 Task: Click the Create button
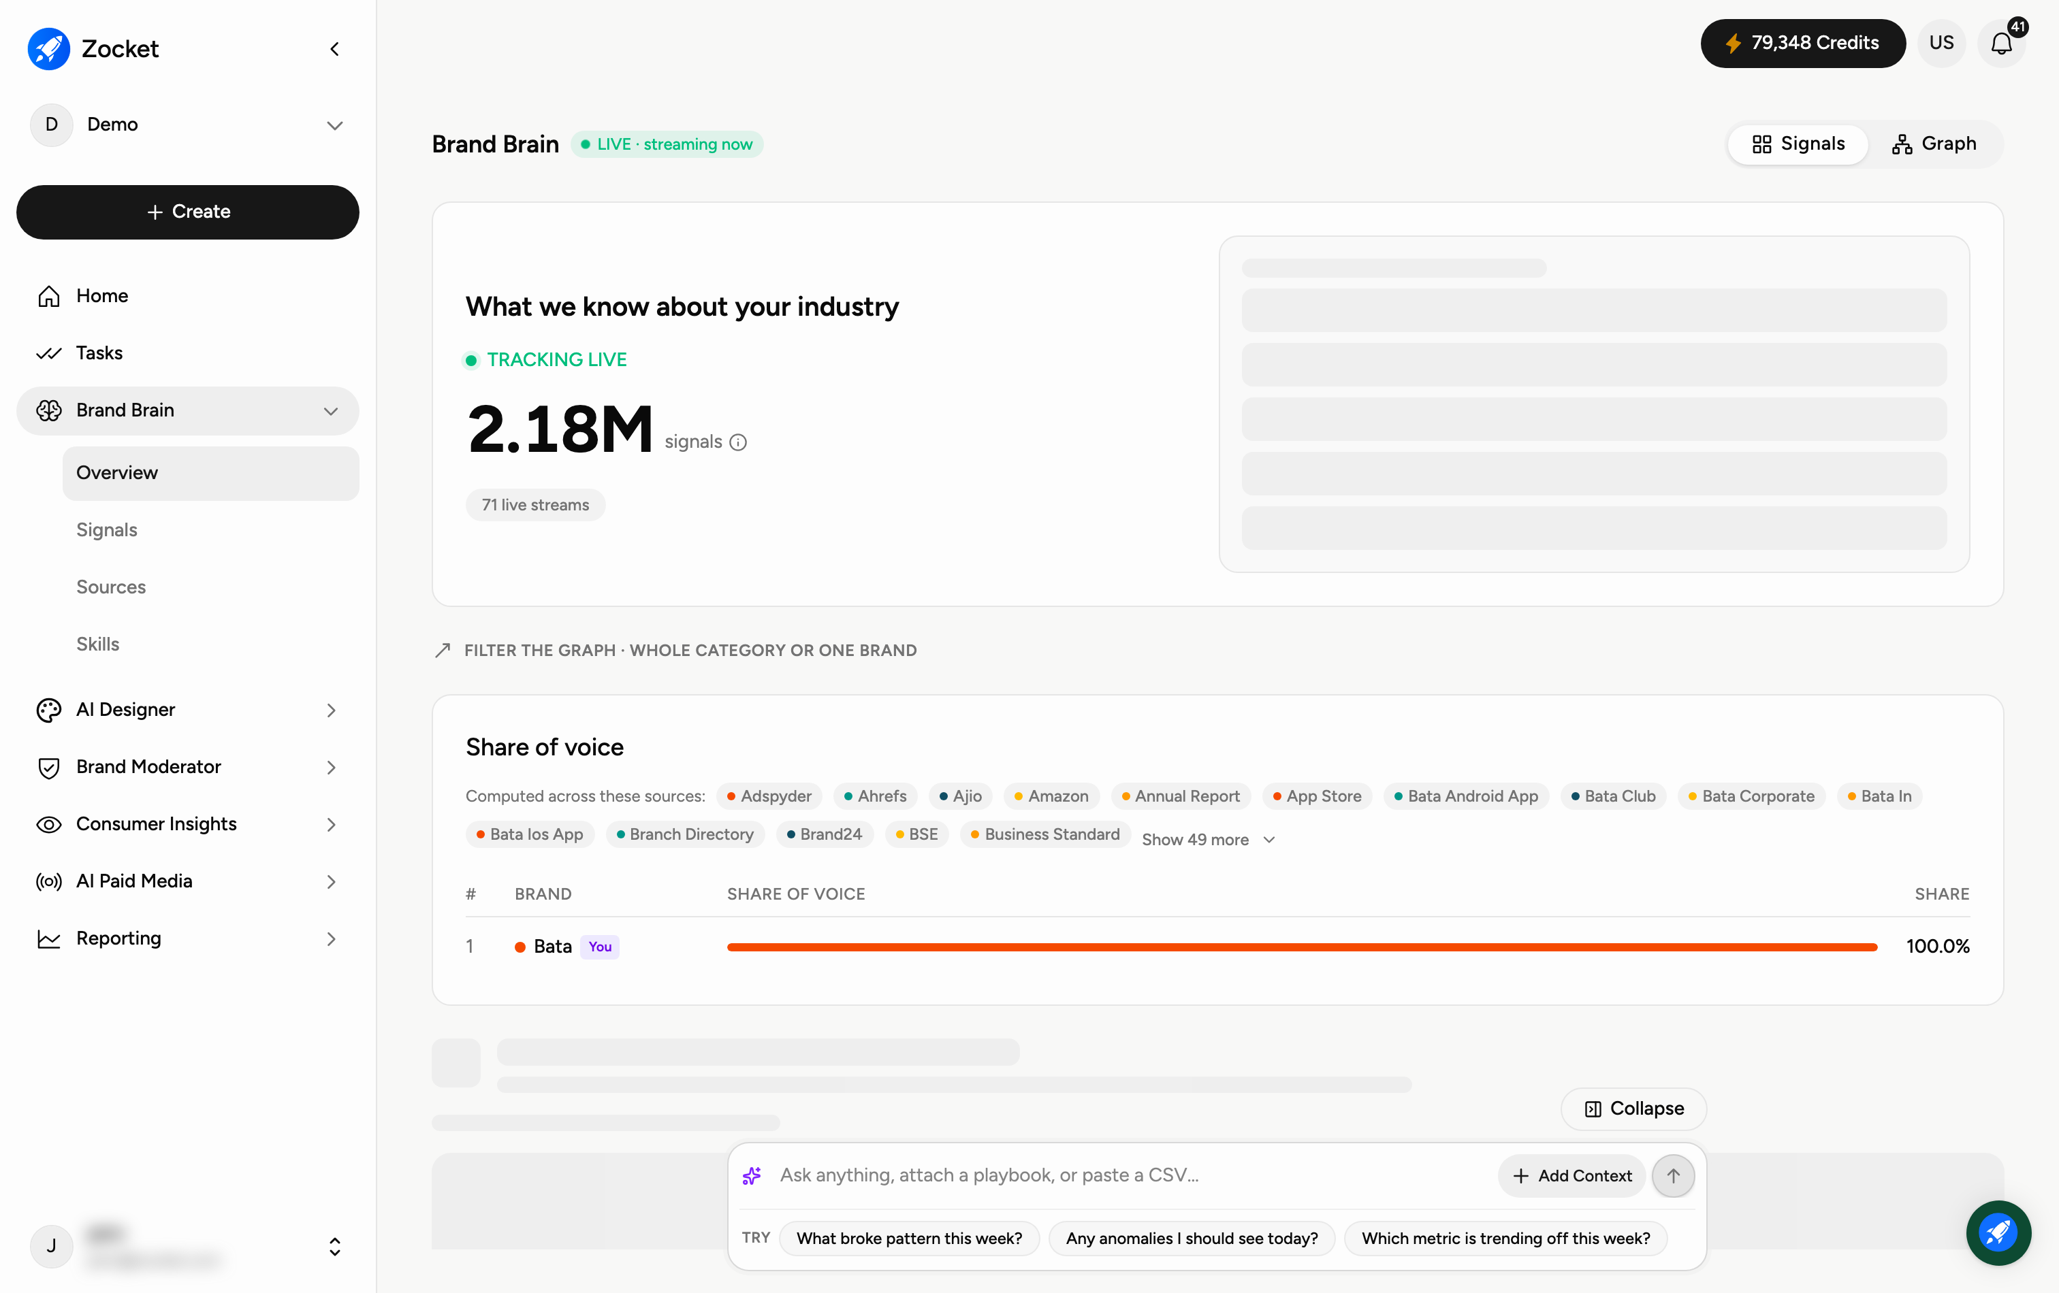pos(187,212)
